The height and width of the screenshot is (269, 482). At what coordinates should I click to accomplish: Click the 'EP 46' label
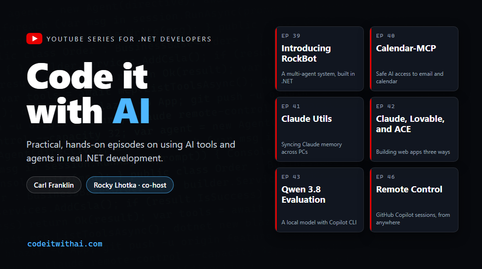tap(386, 177)
